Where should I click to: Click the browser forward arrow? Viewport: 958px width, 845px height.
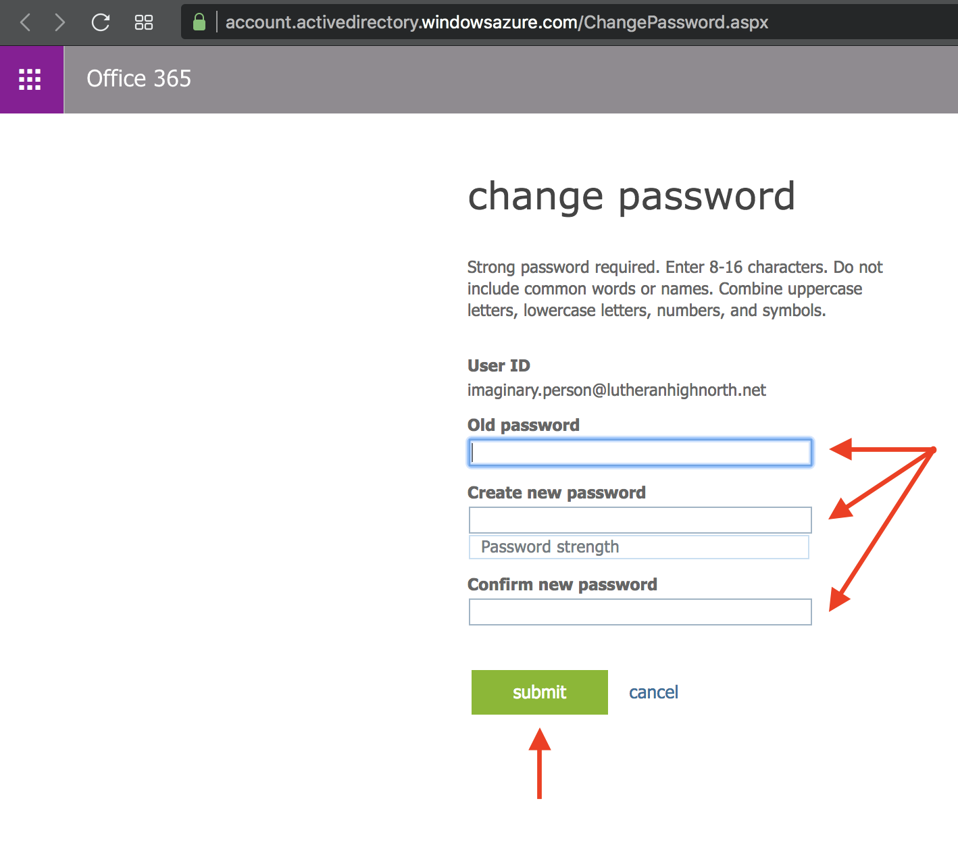click(x=59, y=22)
